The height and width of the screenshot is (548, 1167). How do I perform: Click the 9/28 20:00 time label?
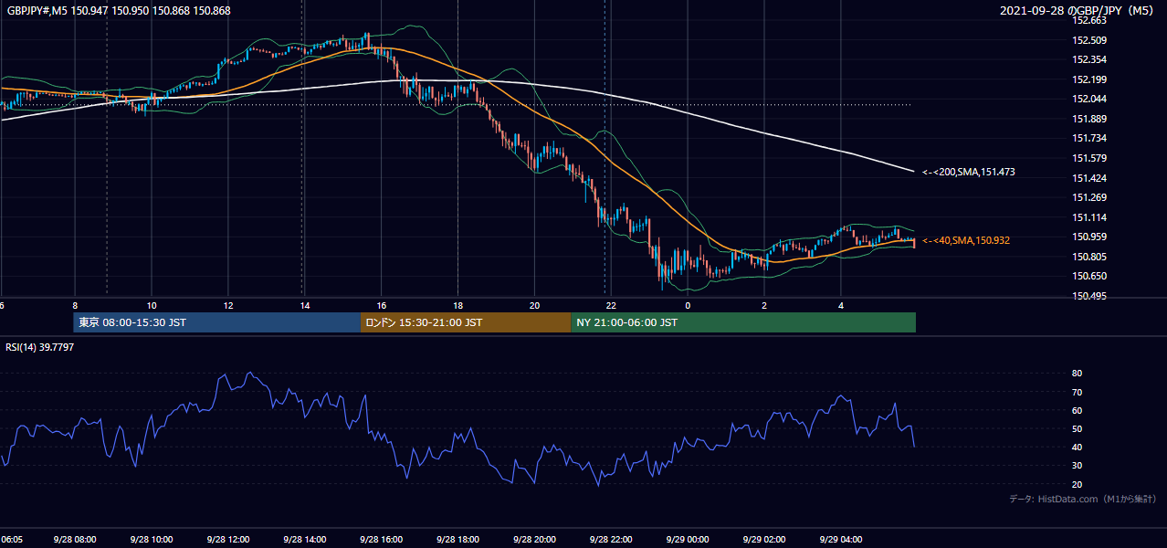pos(534,540)
